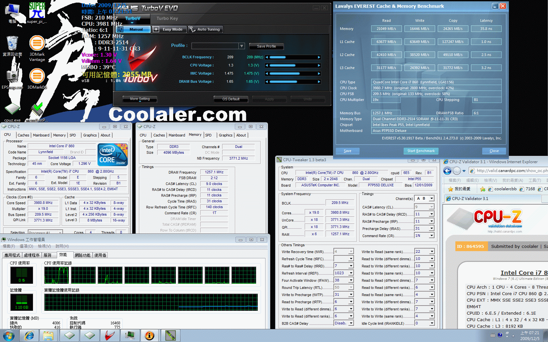This screenshot has width=548, height=342.
Task: Open the IE Favorites star button
Action: 459,189
